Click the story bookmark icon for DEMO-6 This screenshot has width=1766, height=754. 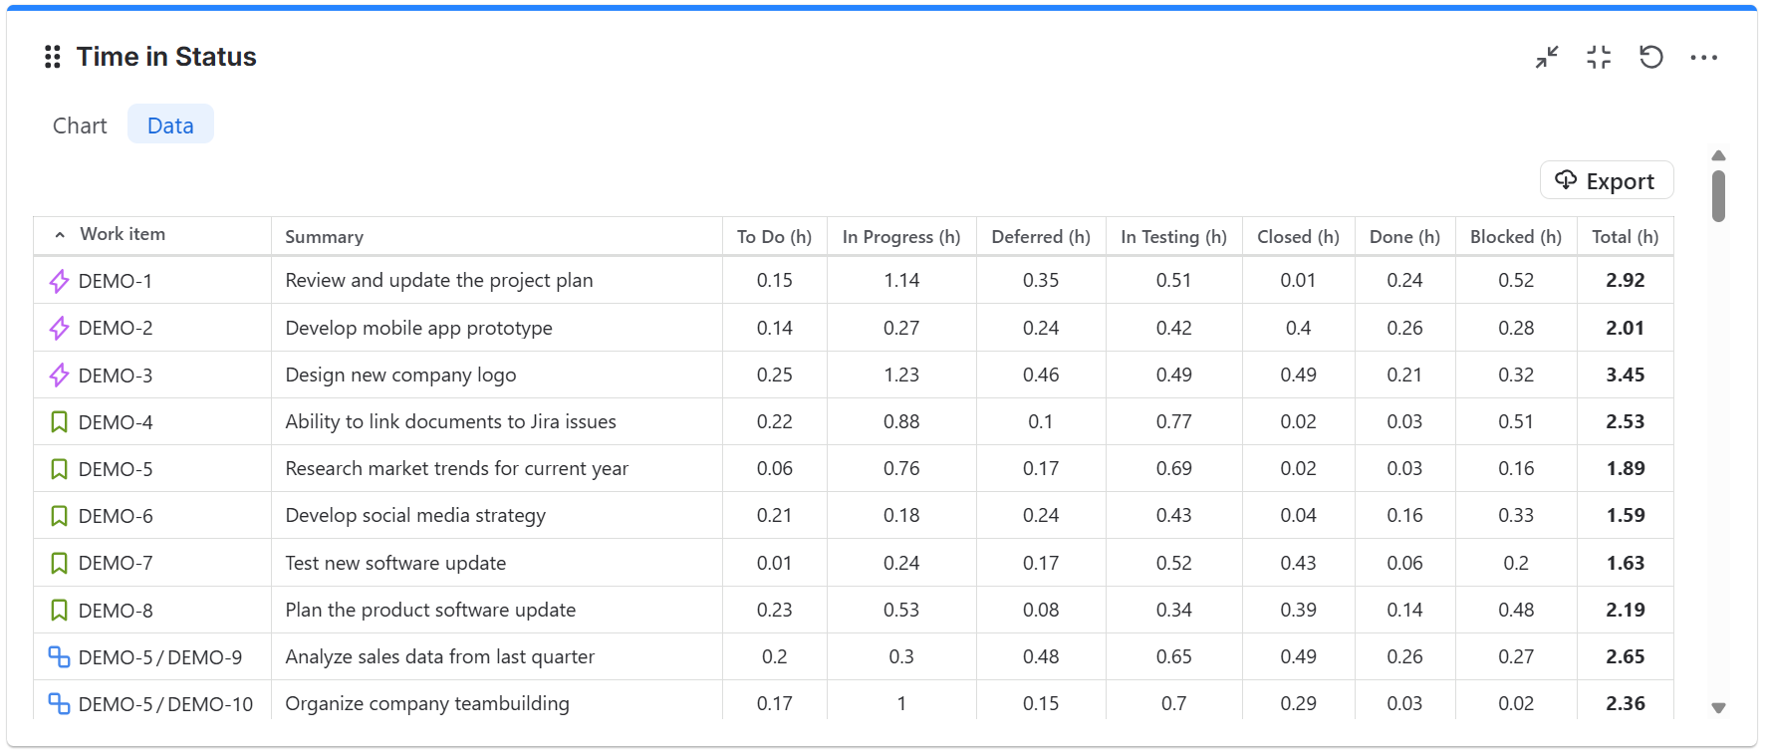pos(59,516)
